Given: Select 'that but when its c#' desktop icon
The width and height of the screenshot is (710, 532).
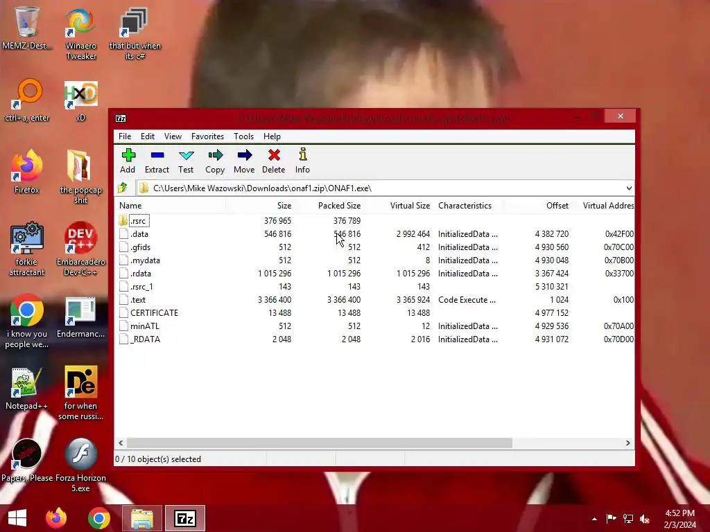Looking at the screenshot, I should coord(135,33).
